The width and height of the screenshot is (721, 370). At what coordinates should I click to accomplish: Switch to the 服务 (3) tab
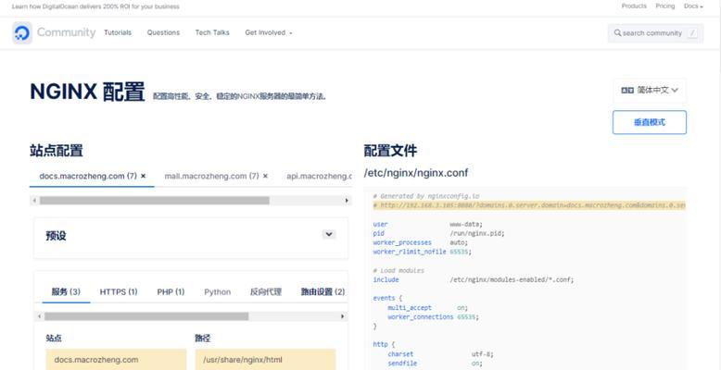coord(66,292)
